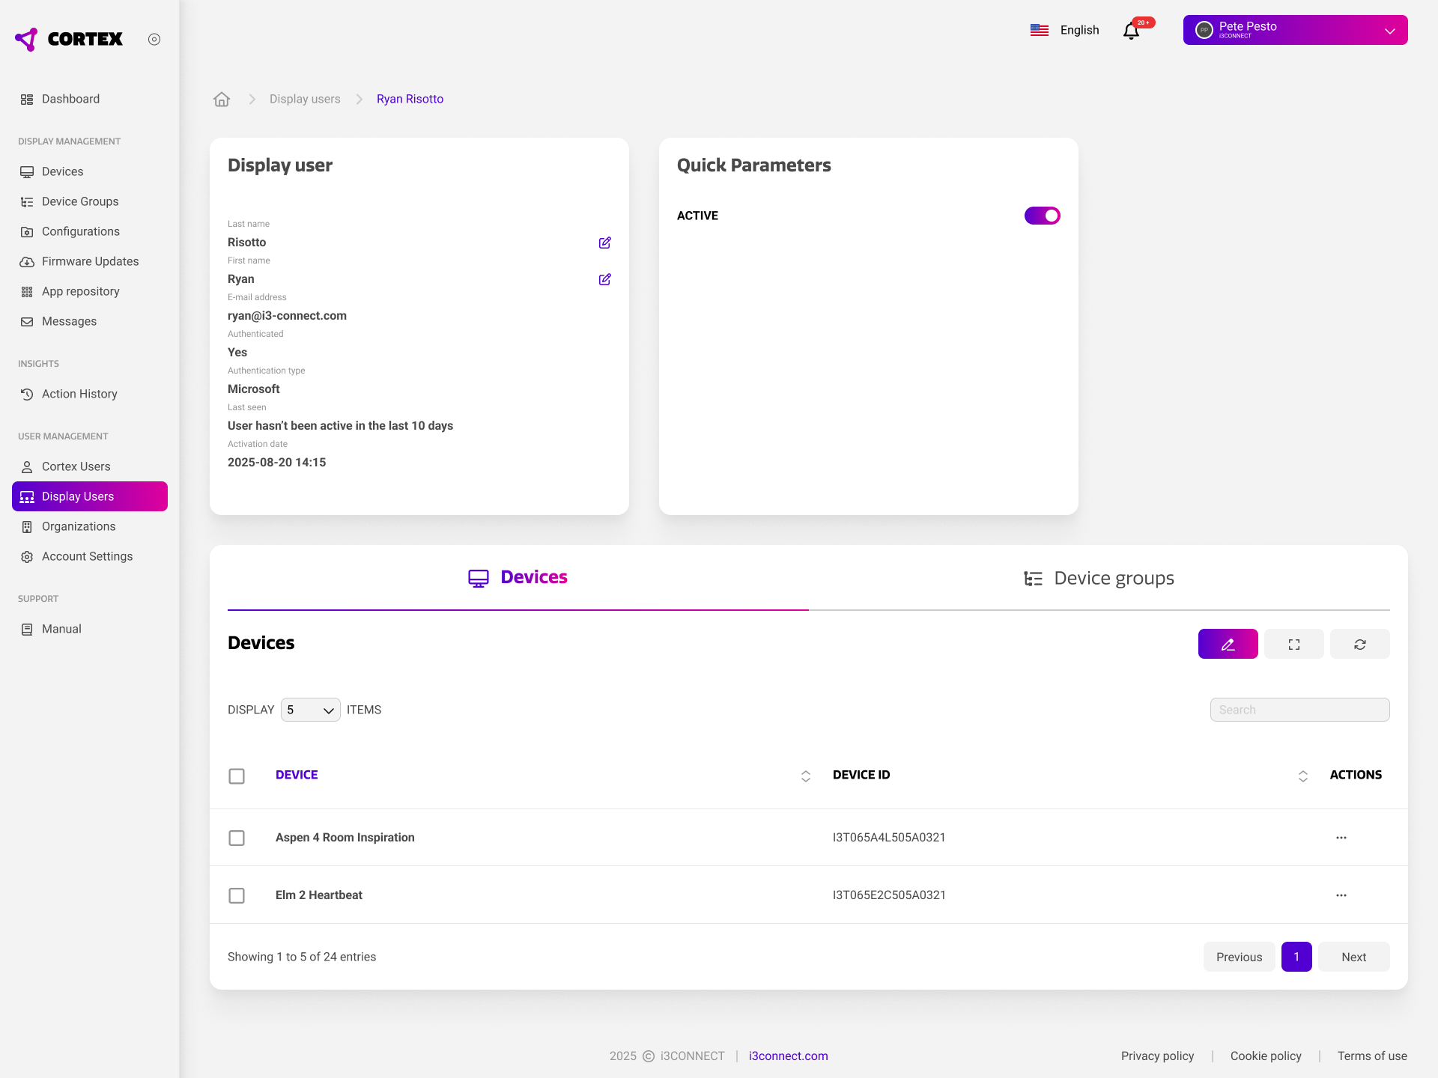This screenshot has height=1078, width=1438.
Task: Click the edit icon next to last name Risotto
Action: click(604, 243)
